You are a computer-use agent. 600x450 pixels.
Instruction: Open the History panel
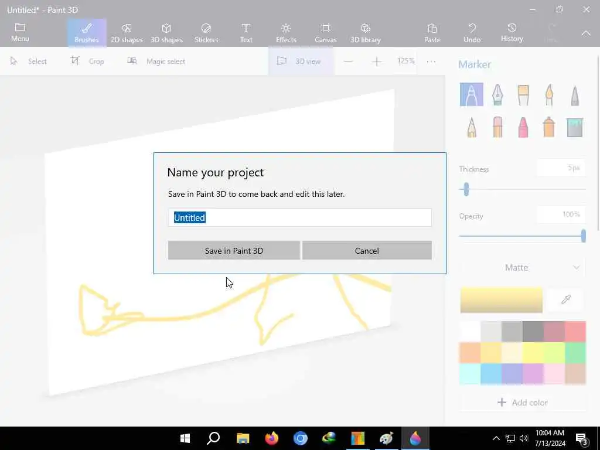(512, 33)
